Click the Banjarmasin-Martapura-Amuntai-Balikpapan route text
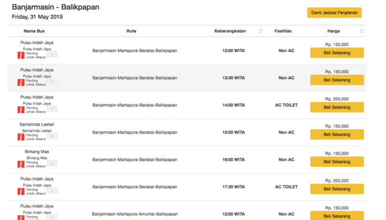Screen dimensions: 386x220 coord(135,214)
